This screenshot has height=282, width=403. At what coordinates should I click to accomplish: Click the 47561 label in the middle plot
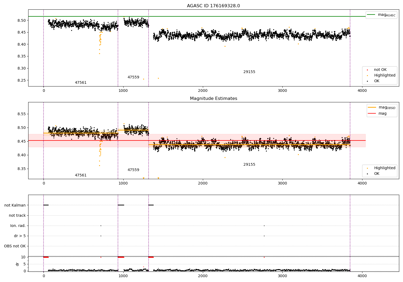(81, 175)
